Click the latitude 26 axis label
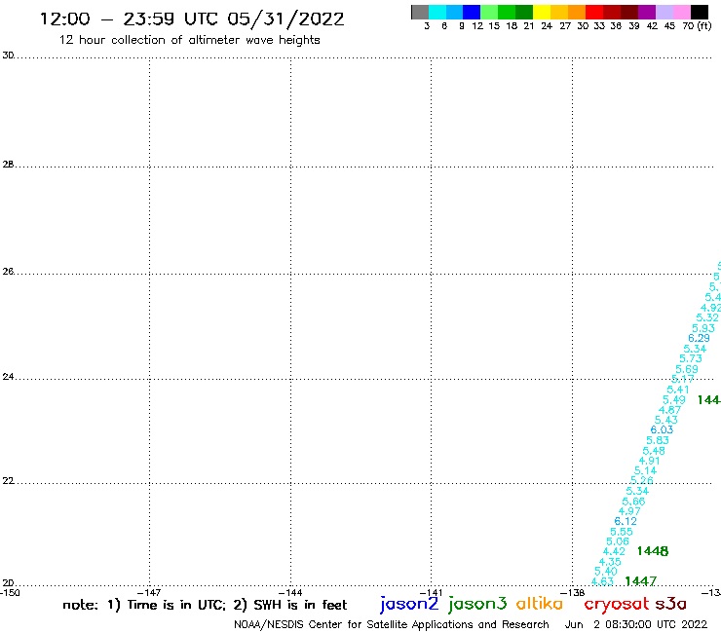This screenshot has width=721, height=633. pos(8,272)
